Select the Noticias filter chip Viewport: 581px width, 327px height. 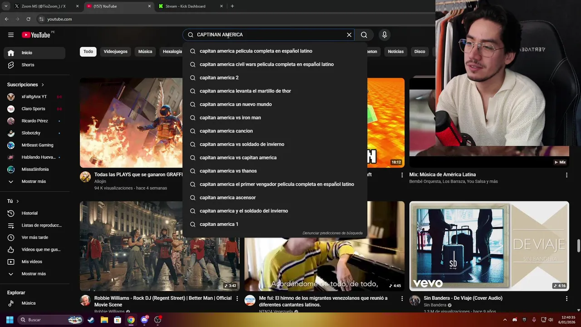click(x=396, y=51)
